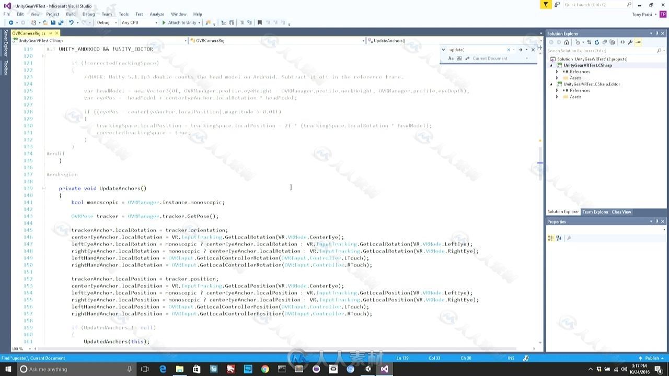Image resolution: width=669 pixels, height=376 pixels.
Task: Click Find Next arrow in find box
Action: pyautogui.click(x=520, y=50)
